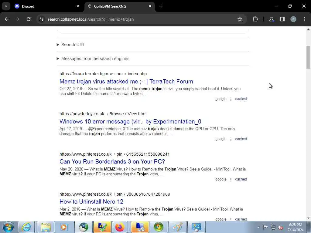Open Firefox from the taskbar
The image size is (311, 233).
120,227
